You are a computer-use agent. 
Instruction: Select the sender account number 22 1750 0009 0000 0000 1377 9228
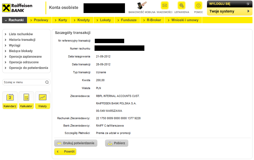tap(118, 118)
